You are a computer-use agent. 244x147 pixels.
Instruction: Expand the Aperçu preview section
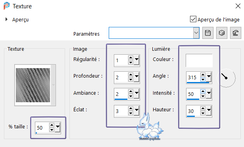(6, 19)
